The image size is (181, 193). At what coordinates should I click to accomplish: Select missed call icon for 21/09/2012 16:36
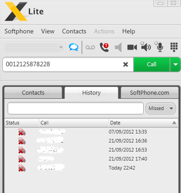[x=22, y=141]
